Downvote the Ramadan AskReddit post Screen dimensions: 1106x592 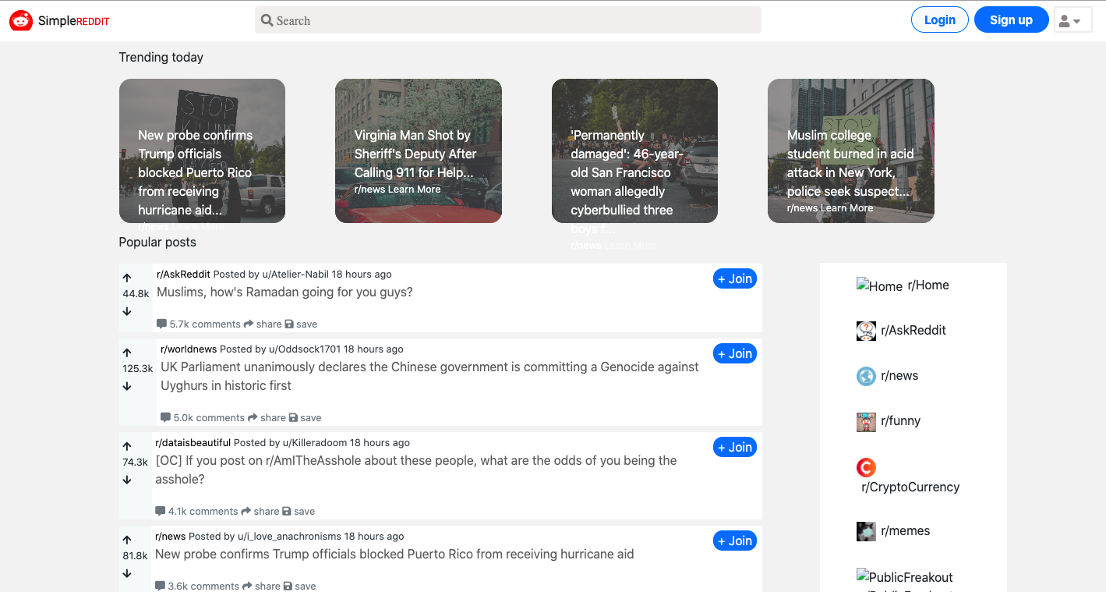point(127,311)
